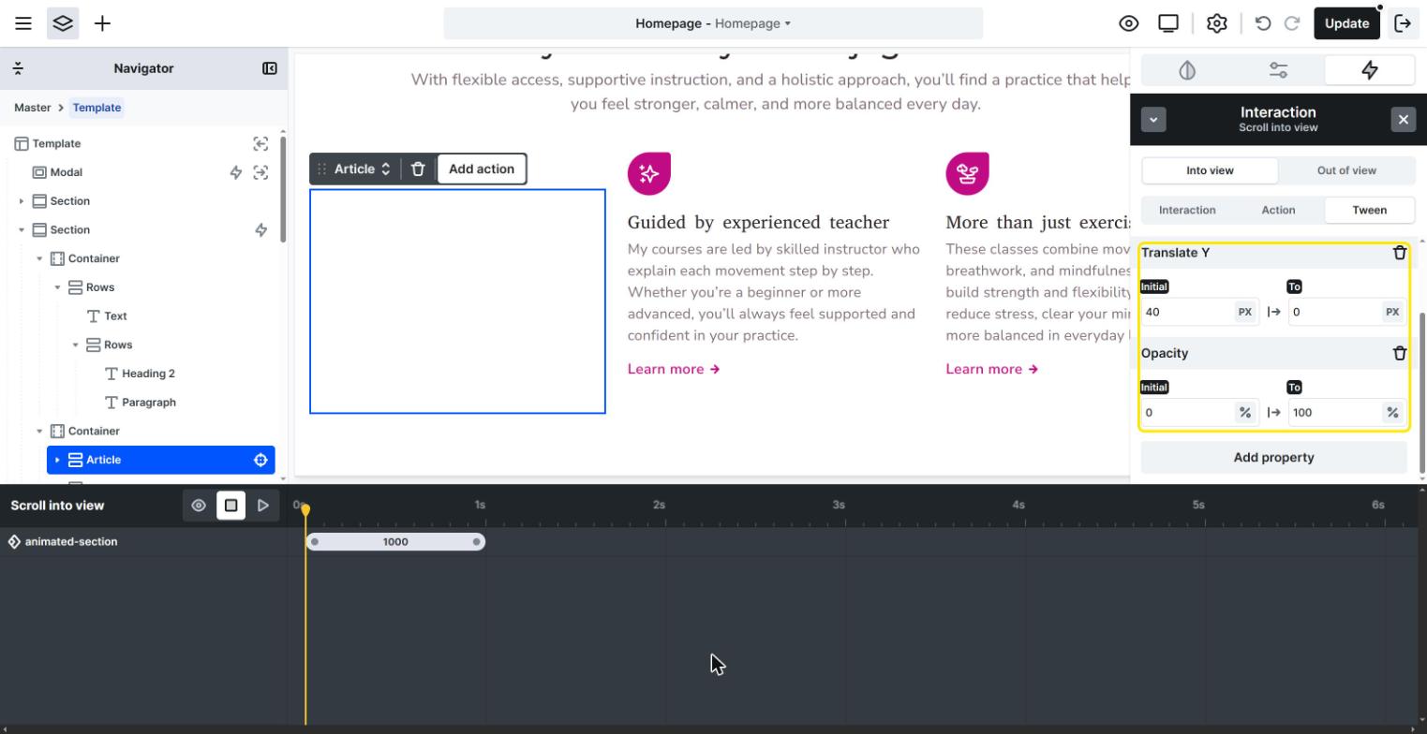The image size is (1427, 734).
Task: Switch to the Interaction tab
Action: pyautogui.click(x=1187, y=210)
